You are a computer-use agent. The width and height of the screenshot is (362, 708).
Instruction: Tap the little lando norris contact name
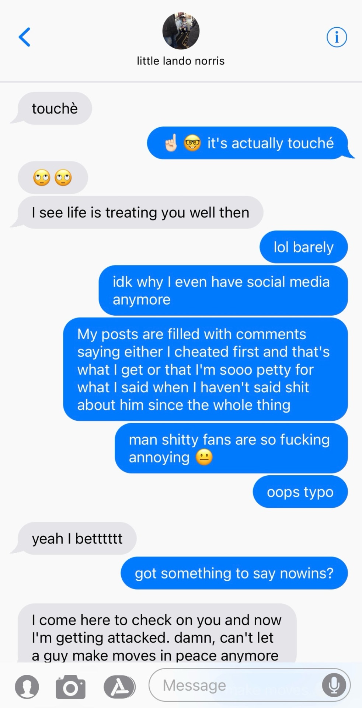[x=181, y=61]
